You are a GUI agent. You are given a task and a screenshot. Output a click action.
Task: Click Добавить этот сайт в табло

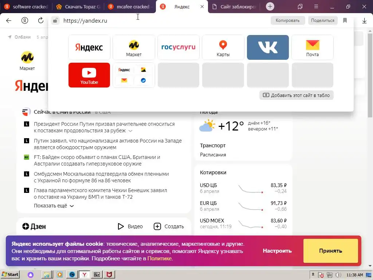(297, 95)
